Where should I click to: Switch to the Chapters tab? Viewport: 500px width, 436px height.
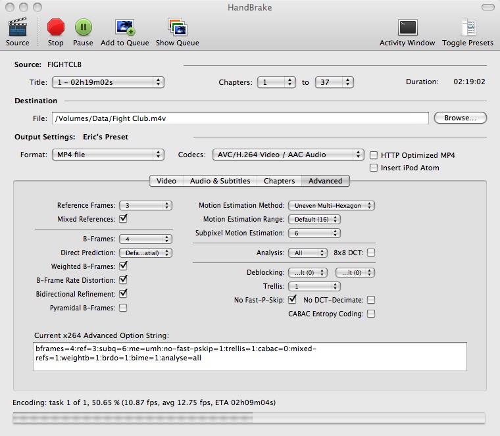pyautogui.click(x=280, y=181)
